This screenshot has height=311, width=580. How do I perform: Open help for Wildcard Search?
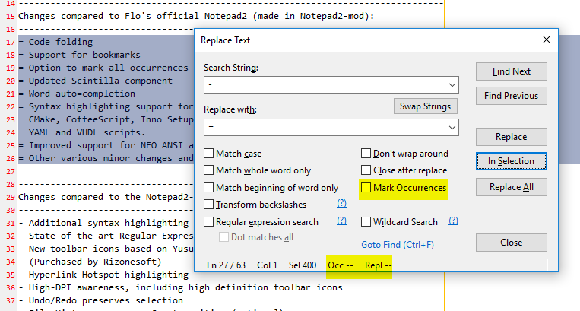tap(453, 221)
